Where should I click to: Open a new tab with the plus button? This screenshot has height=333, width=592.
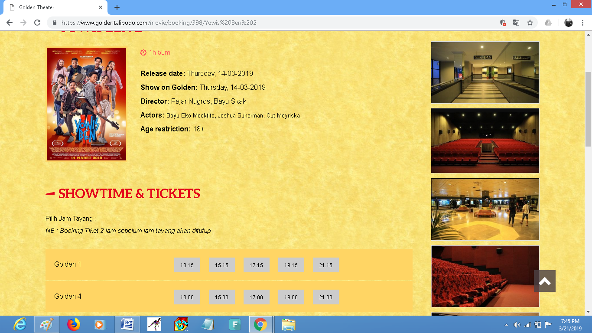[117, 7]
